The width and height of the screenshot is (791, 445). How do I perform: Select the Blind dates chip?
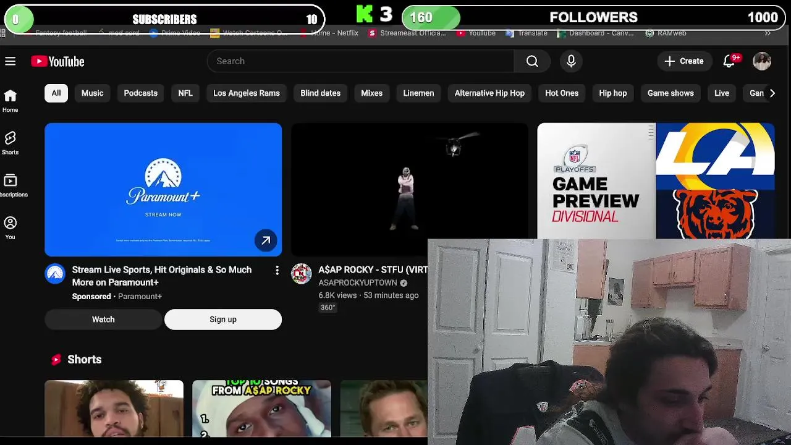coord(320,93)
